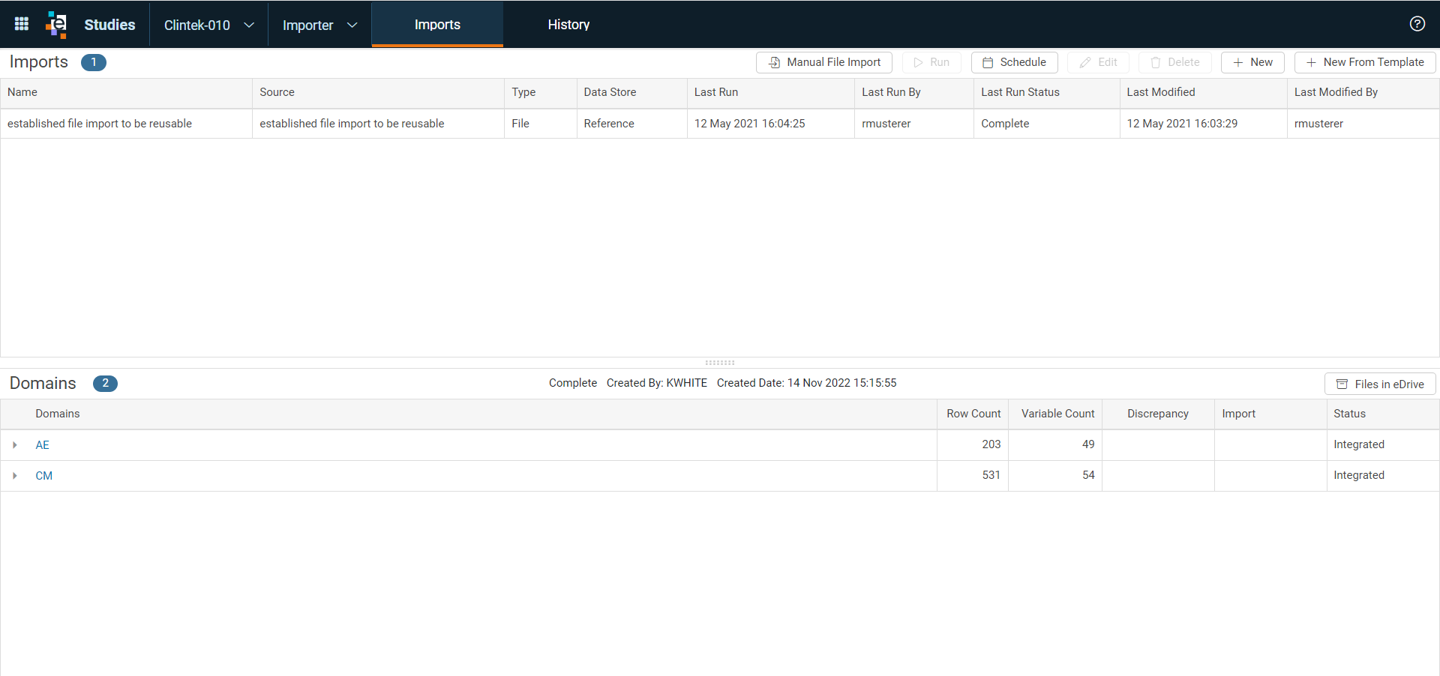Open the help question mark icon
The image size is (1440, 676).
(1417, 24)
